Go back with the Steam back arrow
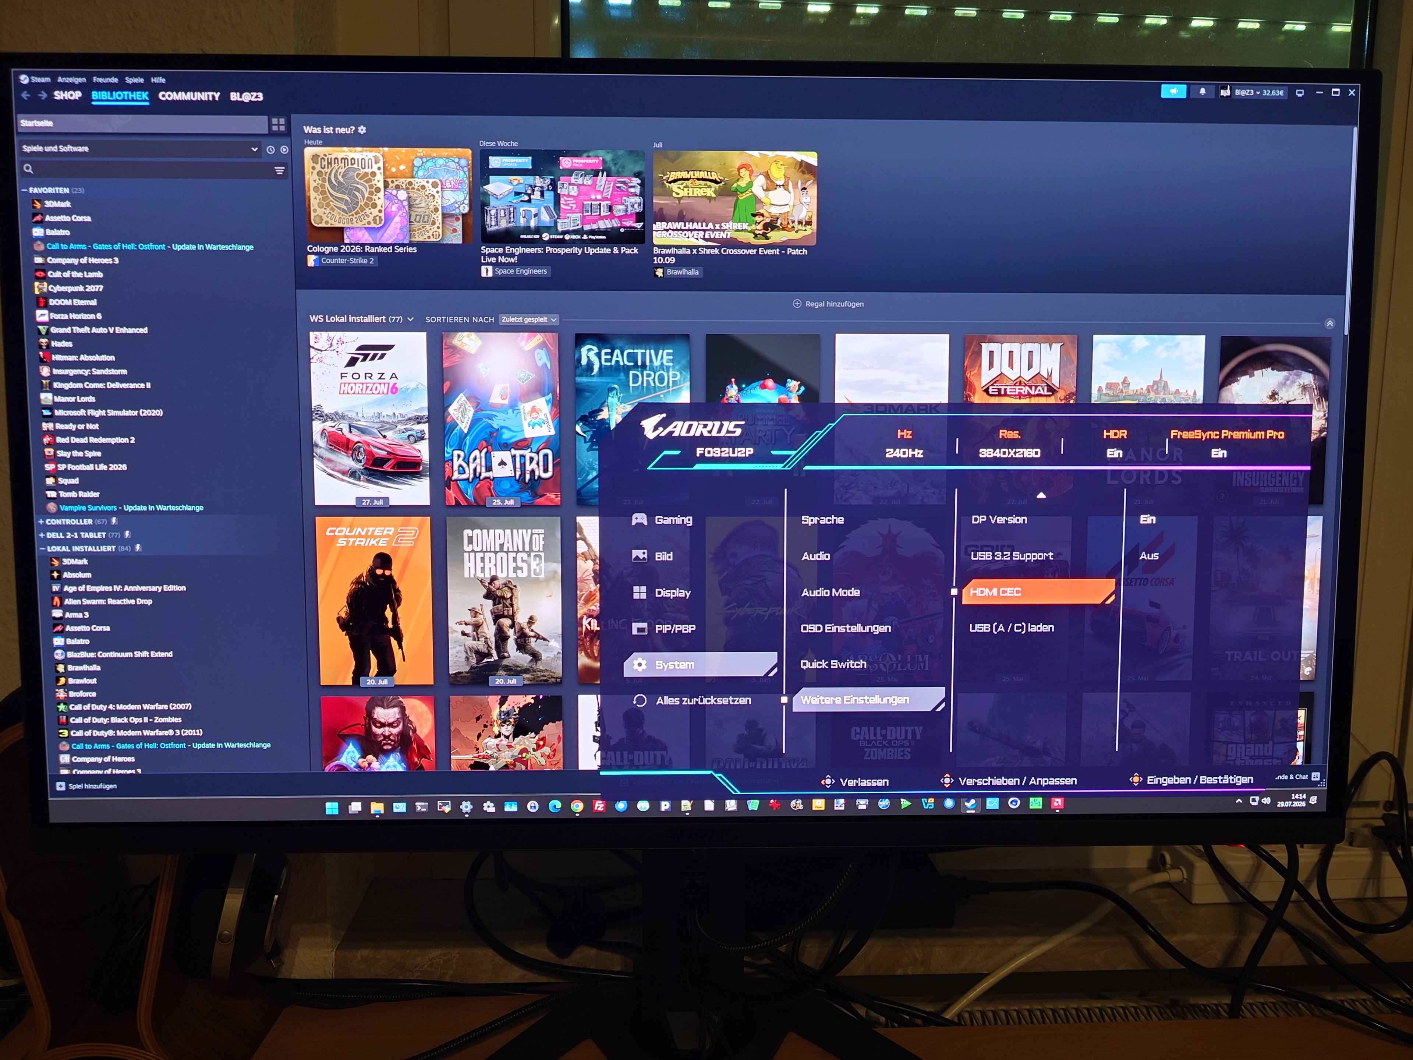Viewport: 1413px width, 1060px height. 25,95
